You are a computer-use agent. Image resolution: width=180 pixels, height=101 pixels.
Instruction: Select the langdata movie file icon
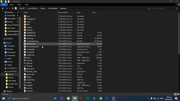[x=25, y=85]
